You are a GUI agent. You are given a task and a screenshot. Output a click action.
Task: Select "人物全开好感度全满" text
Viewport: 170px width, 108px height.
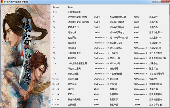(x=77, y=63)
